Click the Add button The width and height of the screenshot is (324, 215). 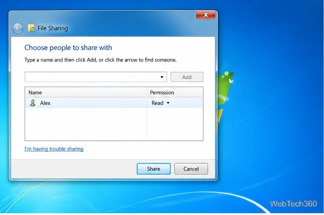click(187, 77)
